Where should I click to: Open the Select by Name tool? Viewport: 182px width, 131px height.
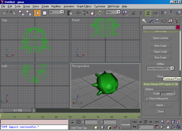[x=69, y=13]
